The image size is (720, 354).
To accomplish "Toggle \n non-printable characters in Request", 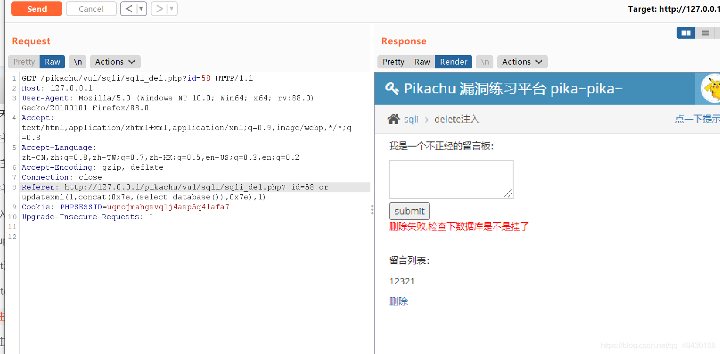I will tap(77, 62).
